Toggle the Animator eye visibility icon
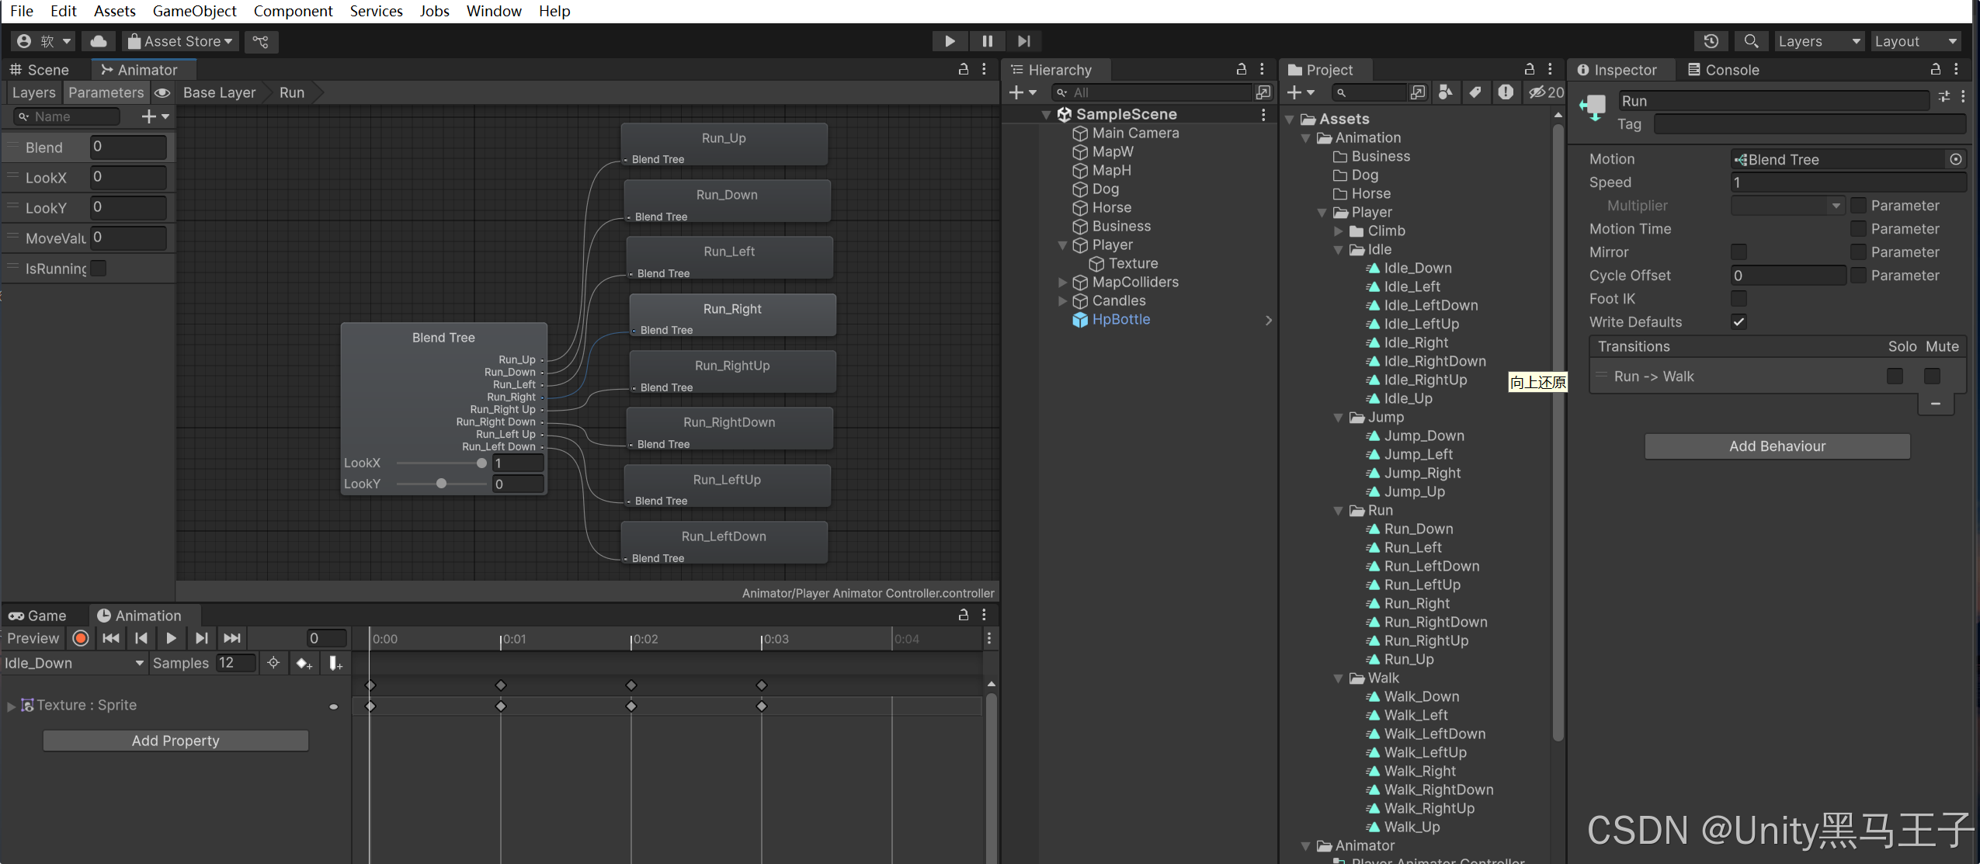1980x864 pixels. click(162, 92)
